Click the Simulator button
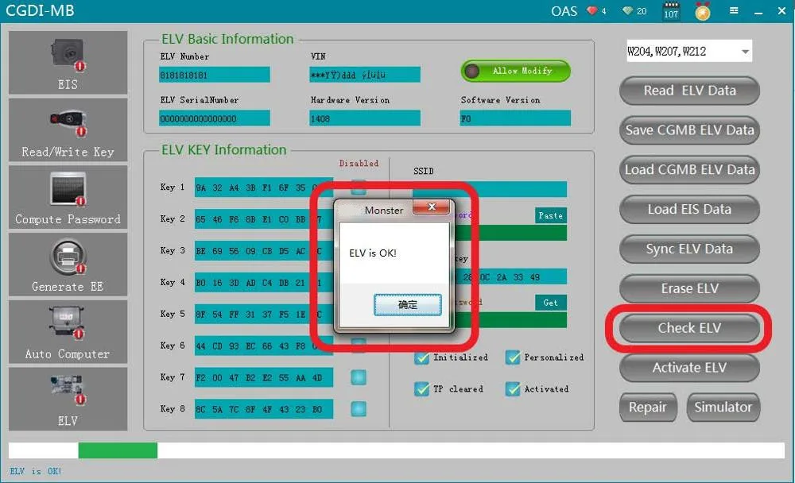This screenshot has width=795, height=483. pyautogui.click(x=723, y=407)
